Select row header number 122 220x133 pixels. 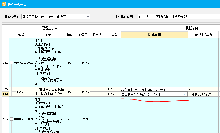click(x=5, y=63)
